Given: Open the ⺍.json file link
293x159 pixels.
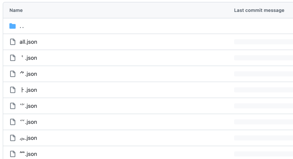Looking at the screenshot, I should pos(28,122).
